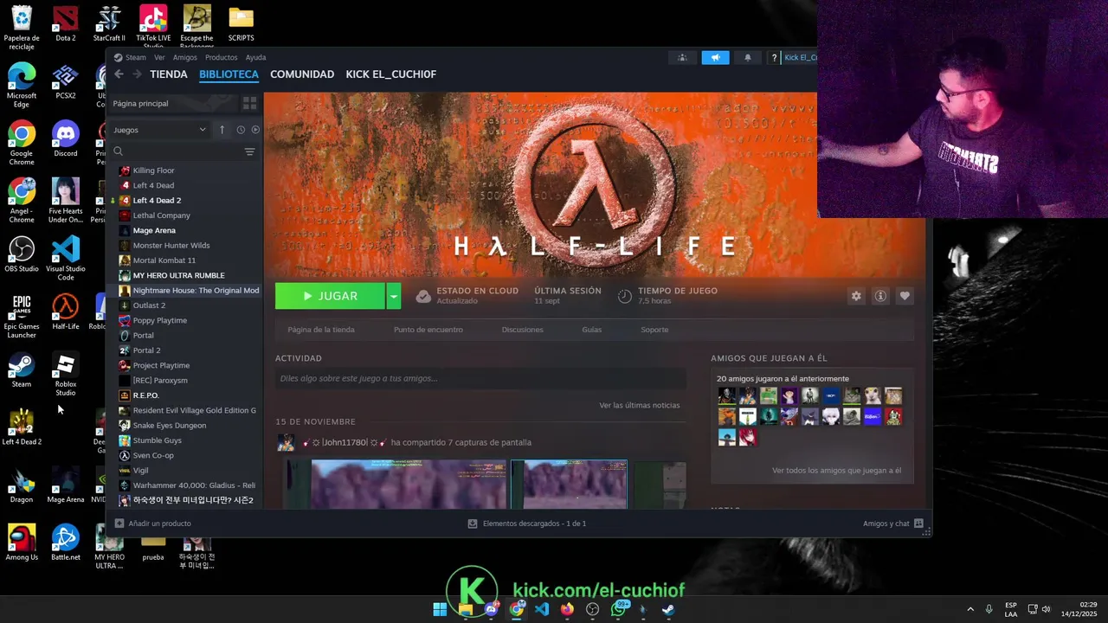Image resolution: width=1108 pixels, height=623 pixels.
Task: Toggle the ready-to-play filter icon
Action: tap(255, 130)
